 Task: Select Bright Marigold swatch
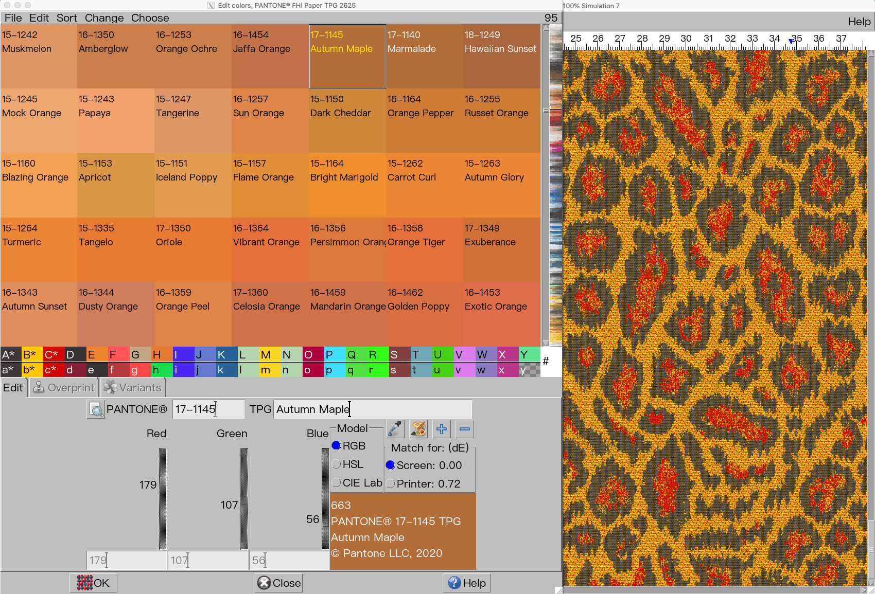click(347, 185)
